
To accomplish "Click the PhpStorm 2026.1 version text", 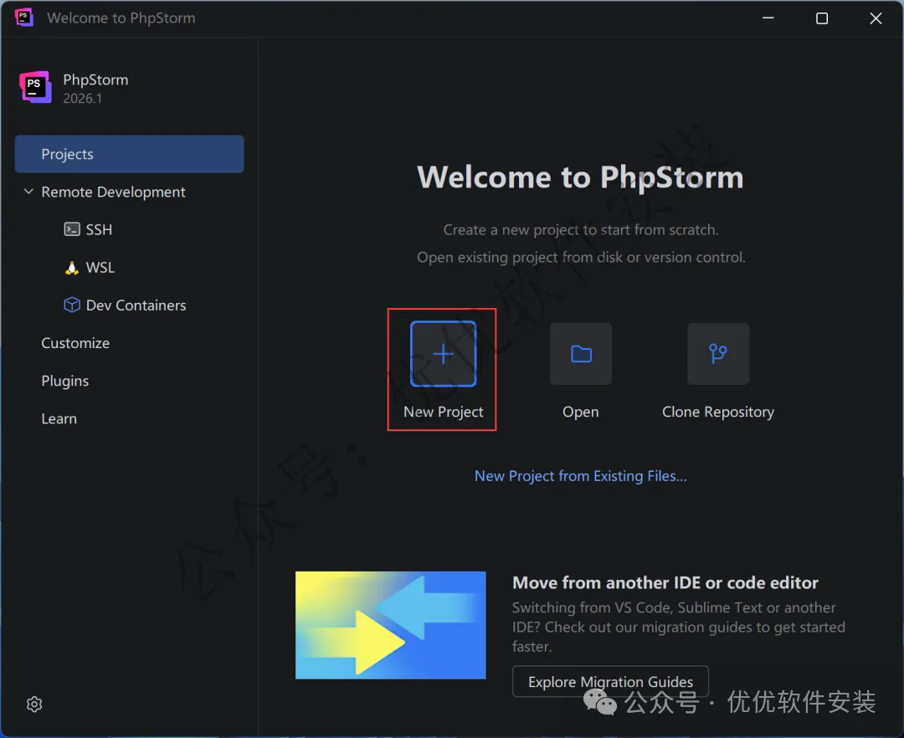I will point(82,99).
